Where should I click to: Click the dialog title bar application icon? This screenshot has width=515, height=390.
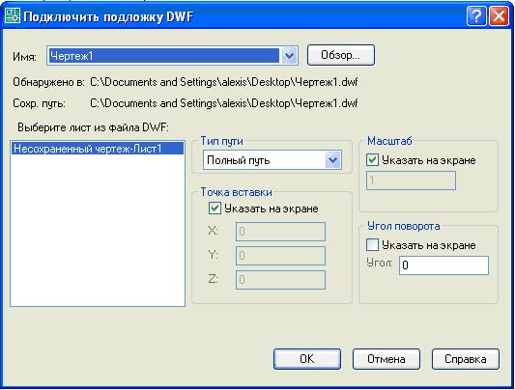pos(13,16)
